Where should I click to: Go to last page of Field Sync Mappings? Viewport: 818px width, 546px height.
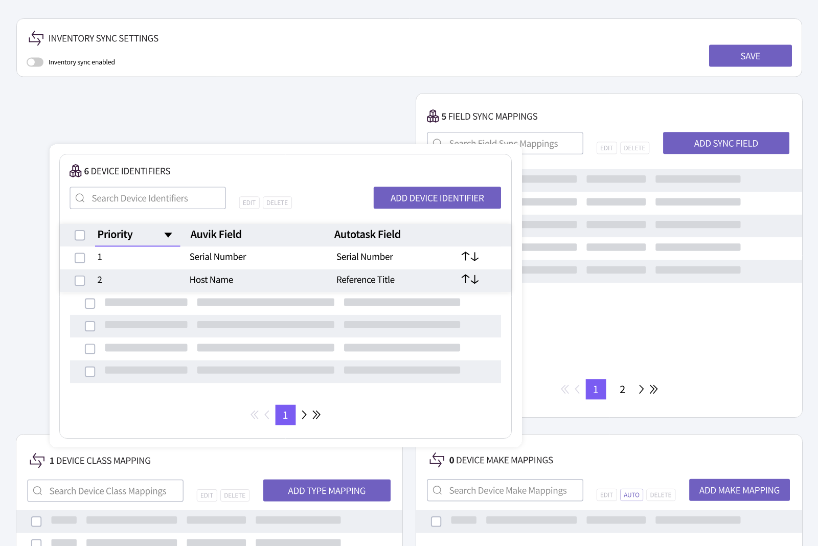(654, 390)
